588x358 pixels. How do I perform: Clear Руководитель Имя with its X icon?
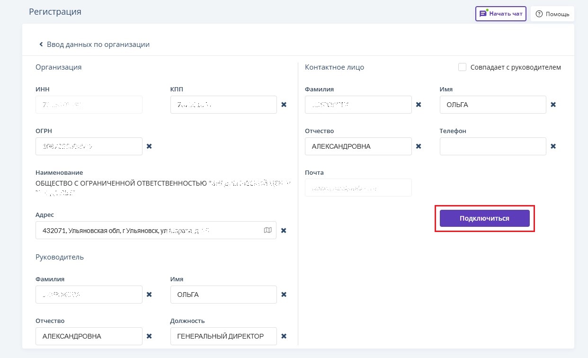click(x=284, y=295)
